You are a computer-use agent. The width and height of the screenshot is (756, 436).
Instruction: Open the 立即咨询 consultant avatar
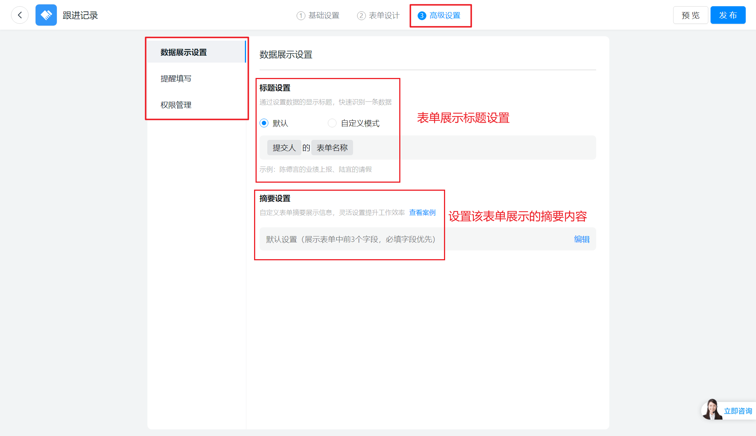[711, 410]
